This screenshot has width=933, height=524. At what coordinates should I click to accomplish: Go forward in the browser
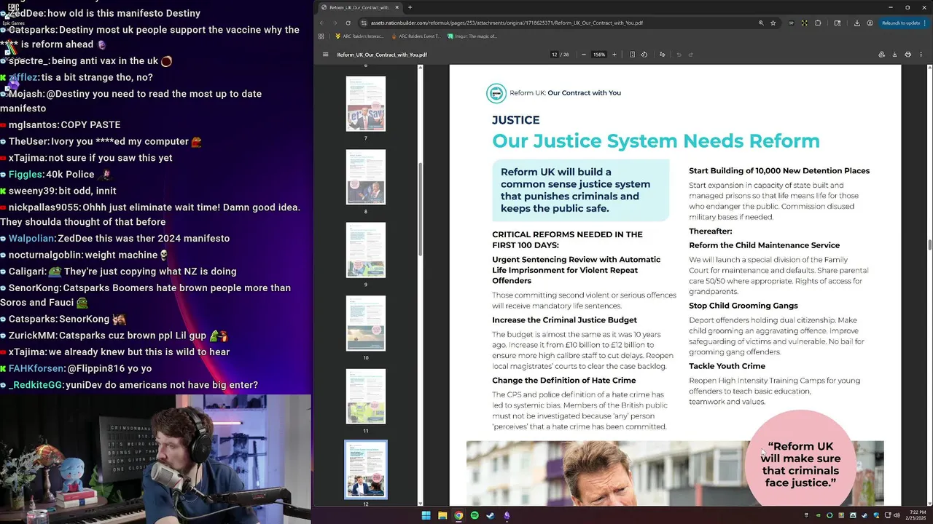(335, 23)
